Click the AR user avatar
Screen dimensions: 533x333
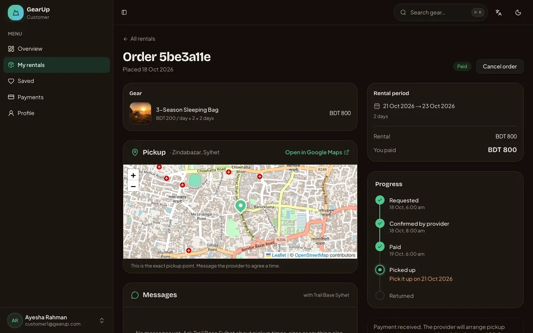15,321
